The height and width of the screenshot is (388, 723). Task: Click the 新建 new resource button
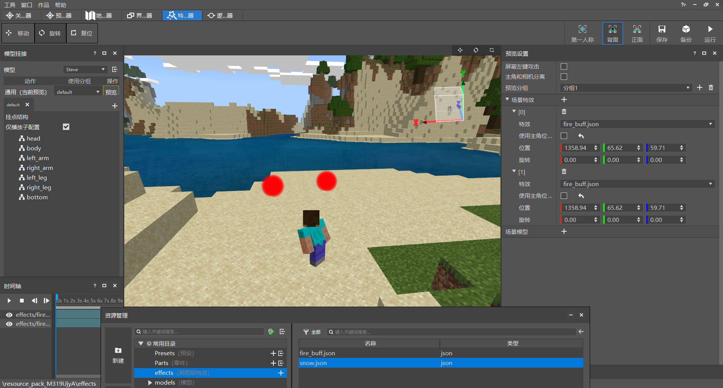[x=118, y=355]
